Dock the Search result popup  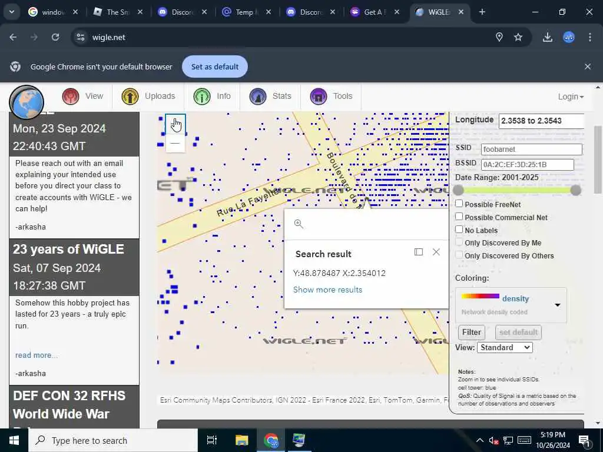click(419, 252)
